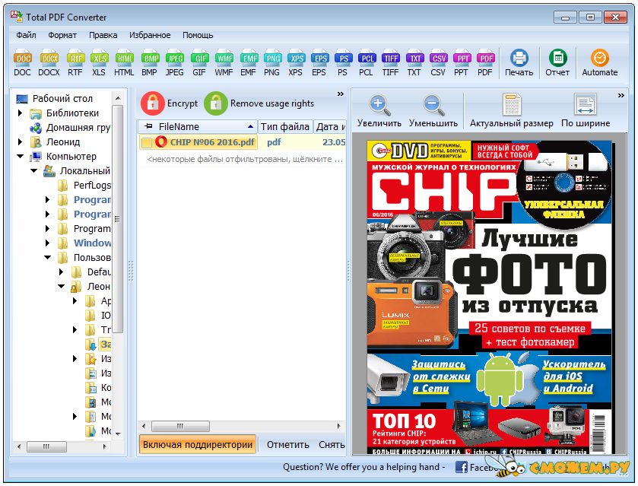Show more security toolbar items chevron
Viewport: 638px width, 486px height.
click(x=341, y=94)
